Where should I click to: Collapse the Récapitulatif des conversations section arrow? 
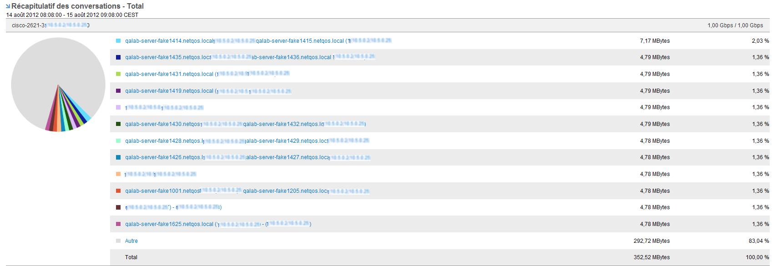tap(8, 6)
